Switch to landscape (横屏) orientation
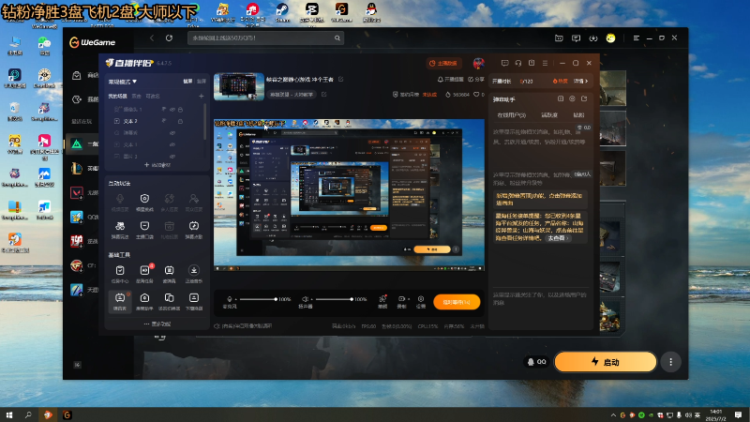This screenshot has width=750, height=422. [x=188, y=82]
